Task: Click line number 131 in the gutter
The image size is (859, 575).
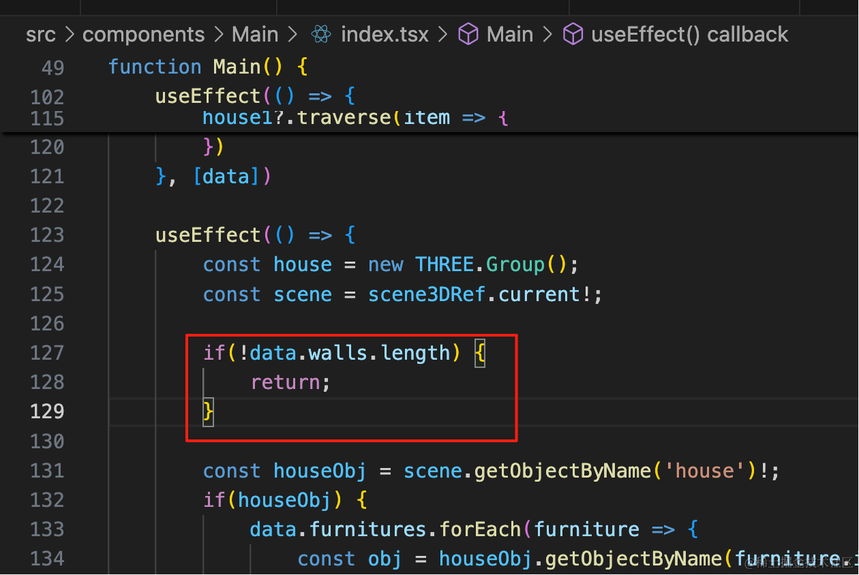Action: click(x=47, y=471)
